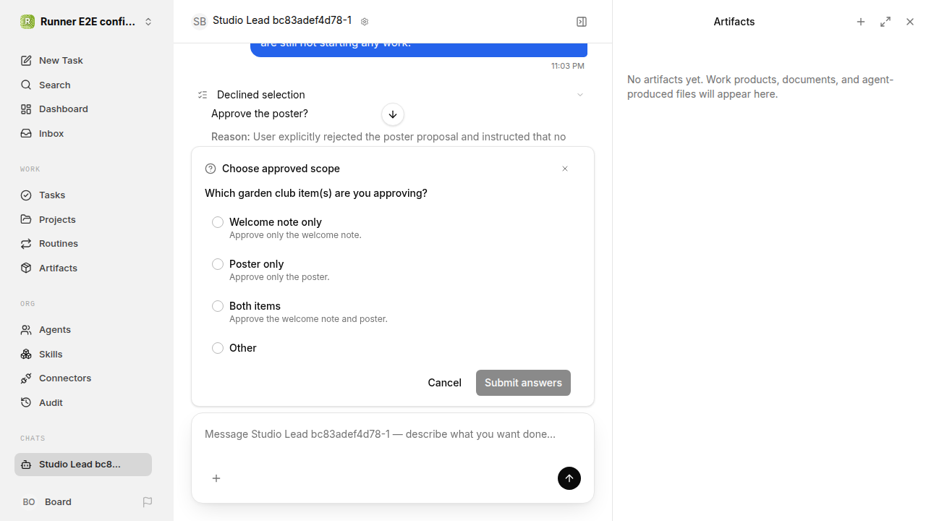The width and height of the screenshot is (926, 521).
Task: Select the Poster only radio button
Action: 218,264
